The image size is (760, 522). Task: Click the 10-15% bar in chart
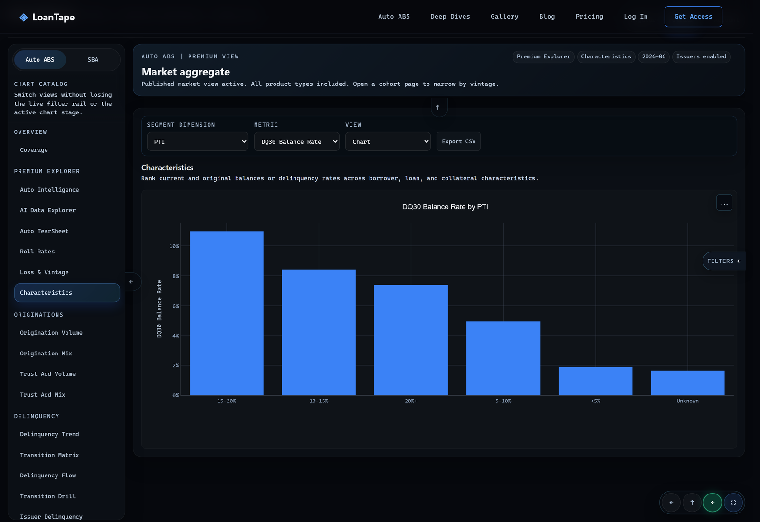319,332
